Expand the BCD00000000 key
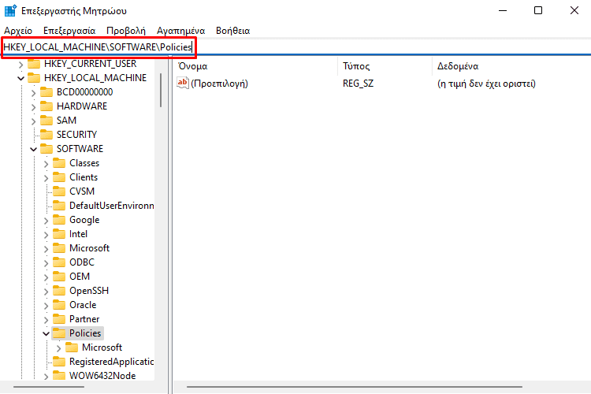 click(x=34, y=93)
